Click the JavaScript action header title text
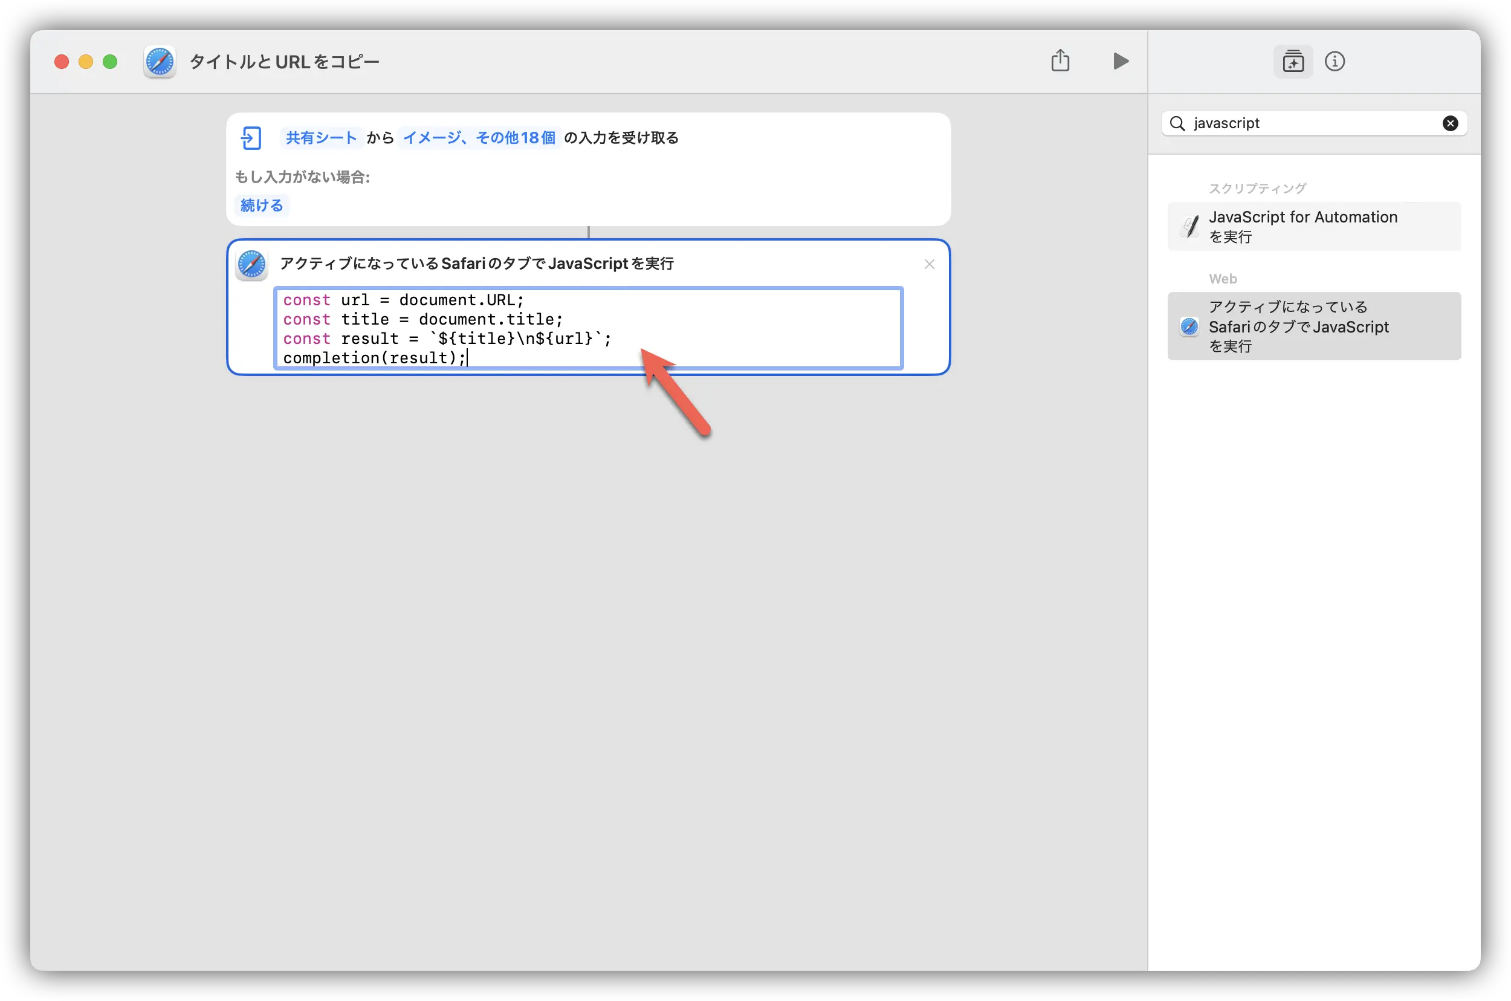The width and height of the screenshot is (1511, 1001). tap(476, 264)
